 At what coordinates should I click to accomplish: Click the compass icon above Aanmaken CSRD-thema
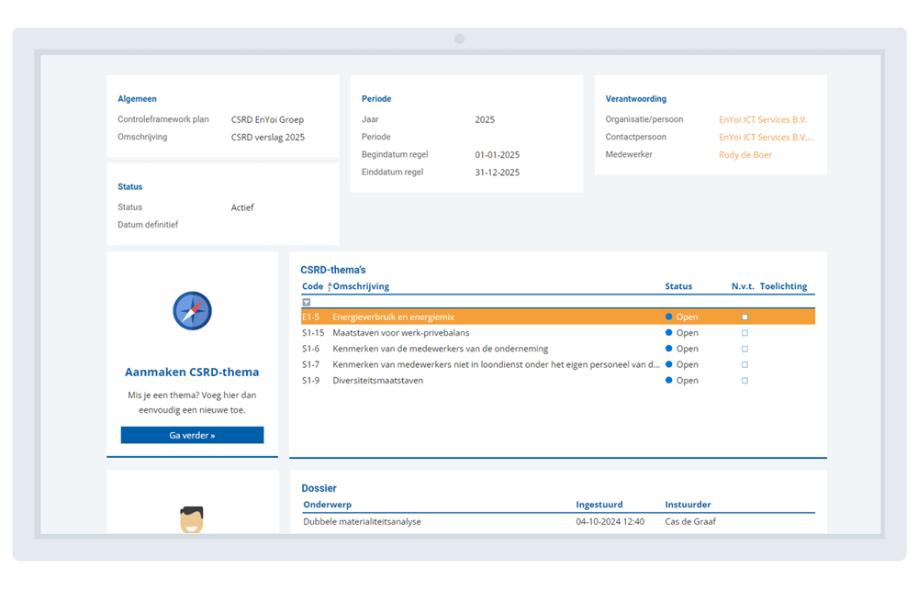coord(192,311)
